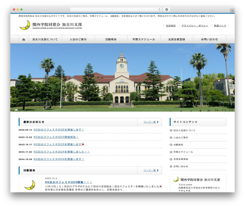Click the article date 2025.12.2
The image size is (245, 207).
[51, 178]
